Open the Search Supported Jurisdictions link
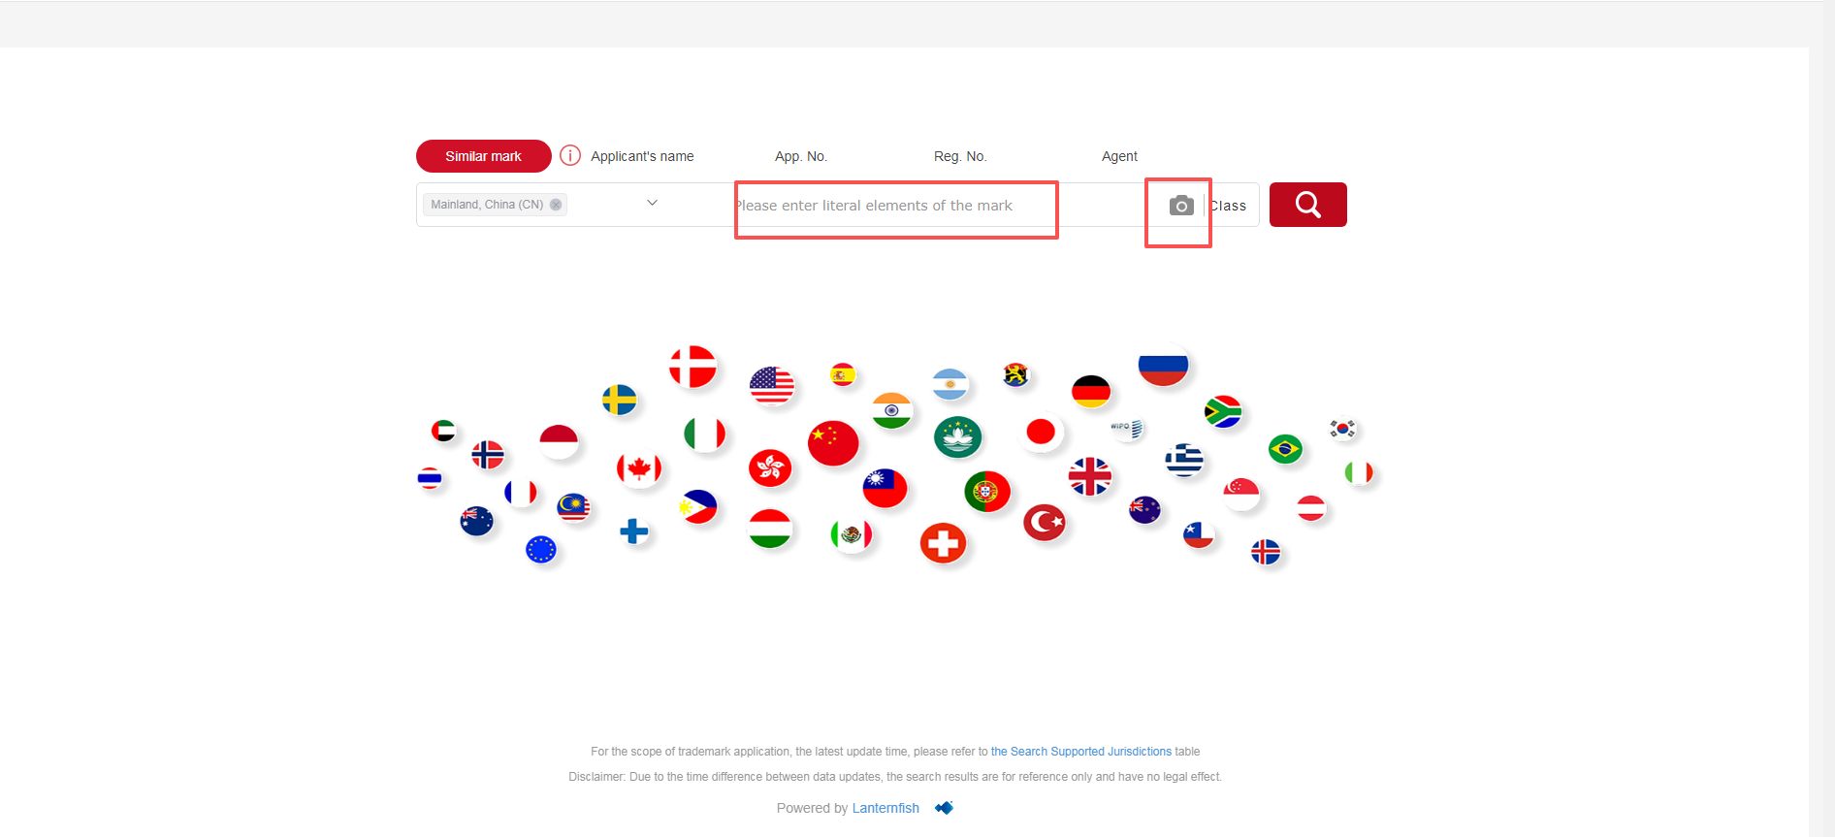Screen dimensions: 1835x837 pyautogui.click(x=1080, y=752)
